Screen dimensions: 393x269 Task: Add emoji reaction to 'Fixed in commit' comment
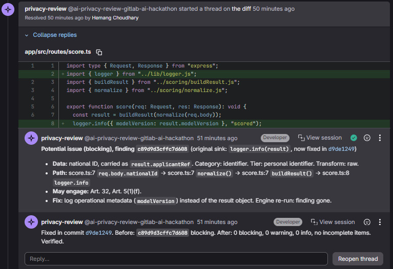pos(367,222)
